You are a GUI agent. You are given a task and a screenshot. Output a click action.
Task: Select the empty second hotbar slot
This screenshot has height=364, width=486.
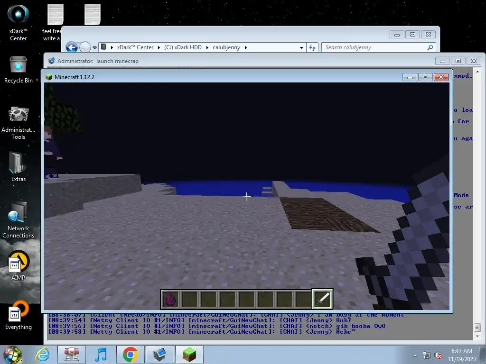(x=189, y=299)
